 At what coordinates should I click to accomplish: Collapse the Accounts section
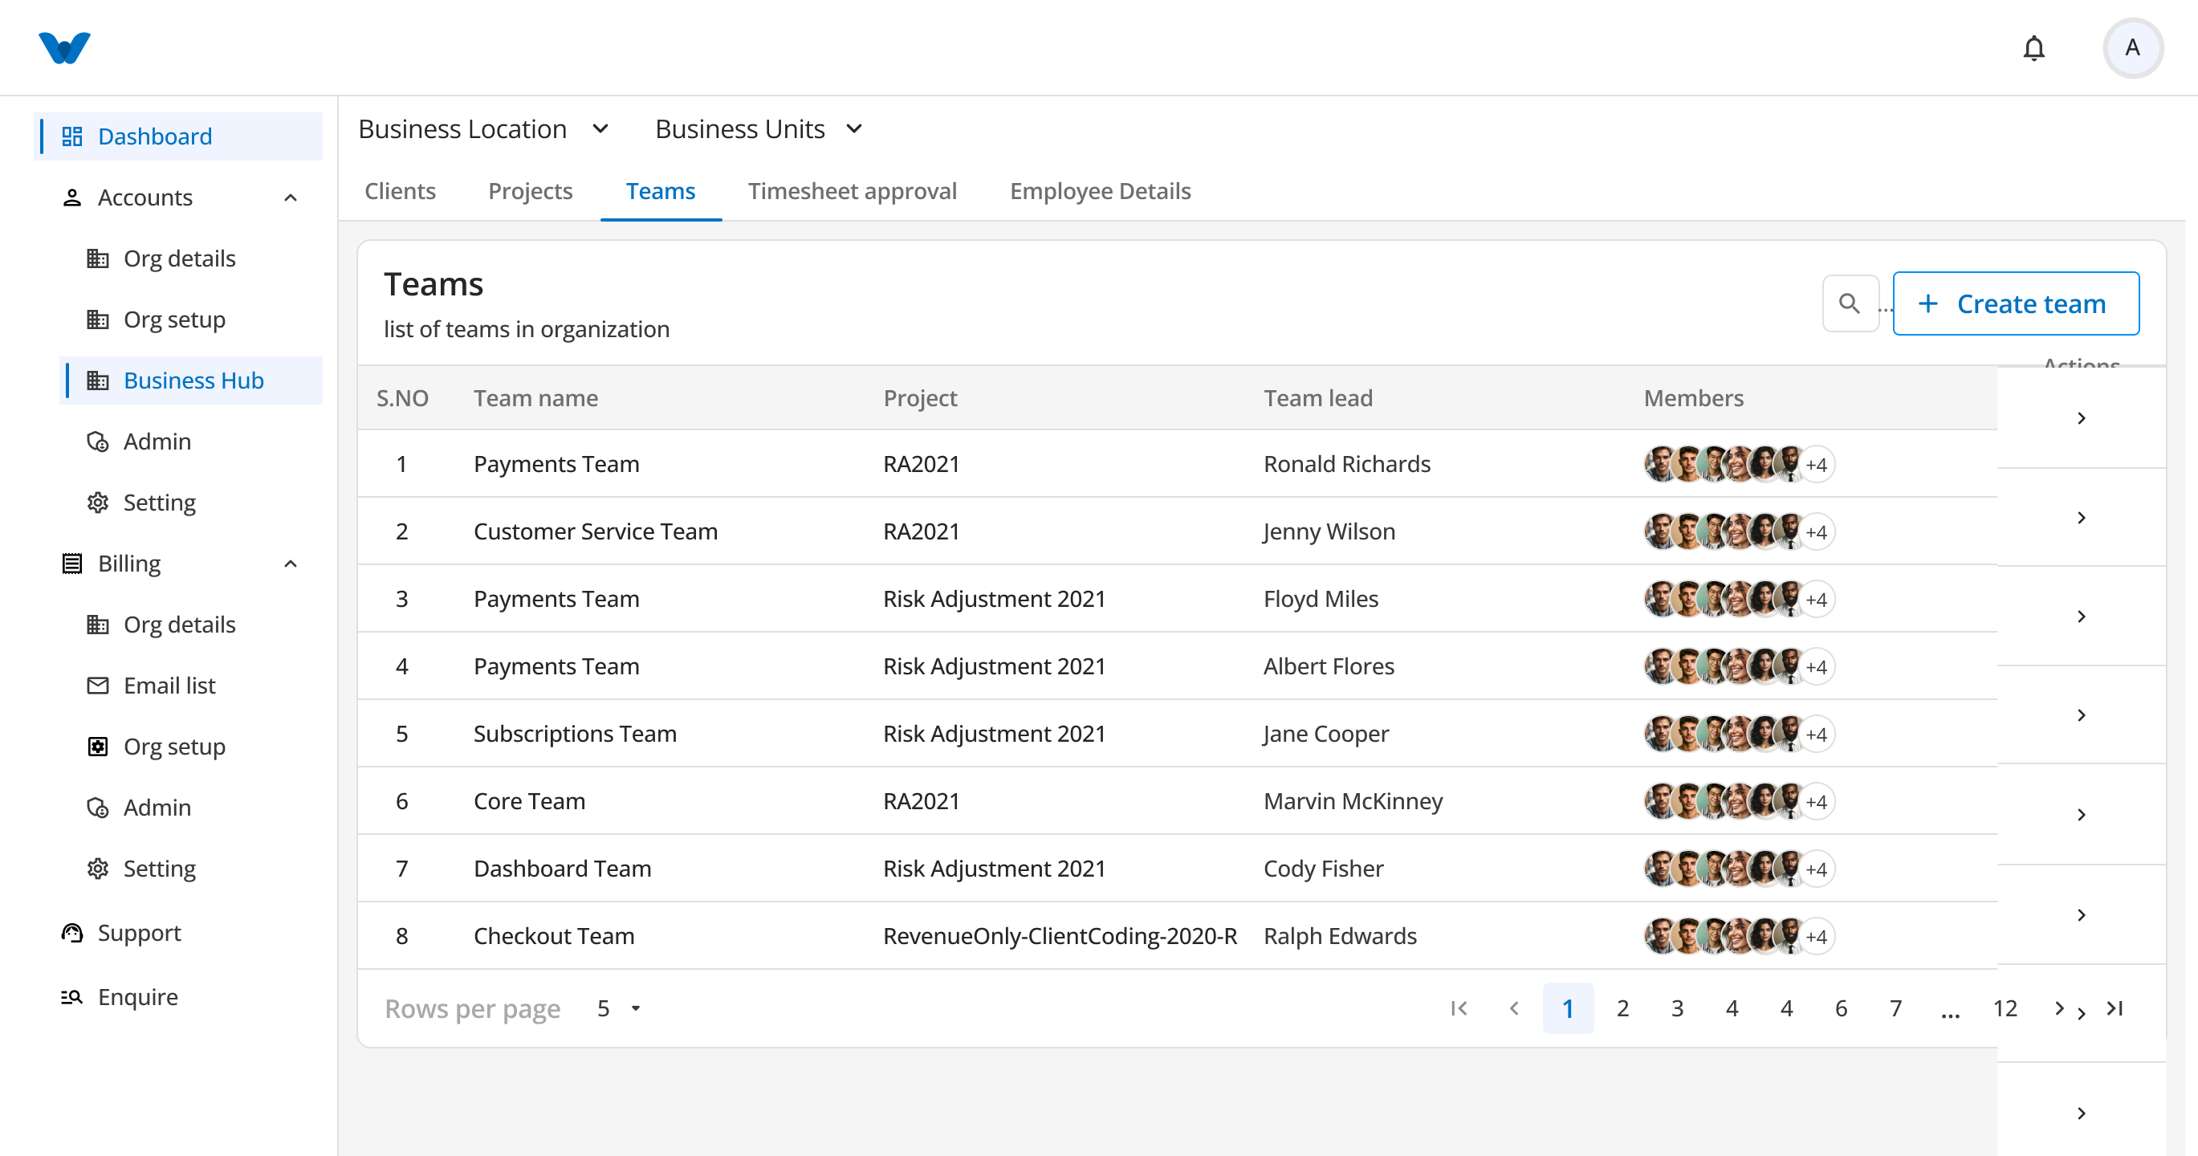coord(290,198)
